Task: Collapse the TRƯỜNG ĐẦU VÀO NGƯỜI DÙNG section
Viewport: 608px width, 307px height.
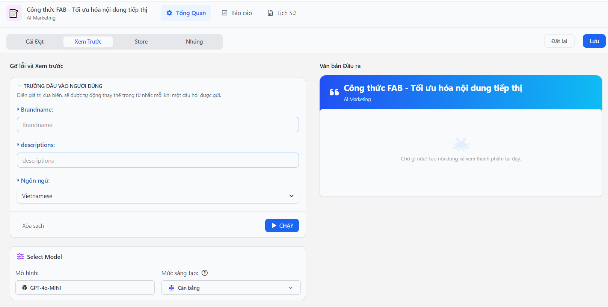Action: click(x=20, y=86)
